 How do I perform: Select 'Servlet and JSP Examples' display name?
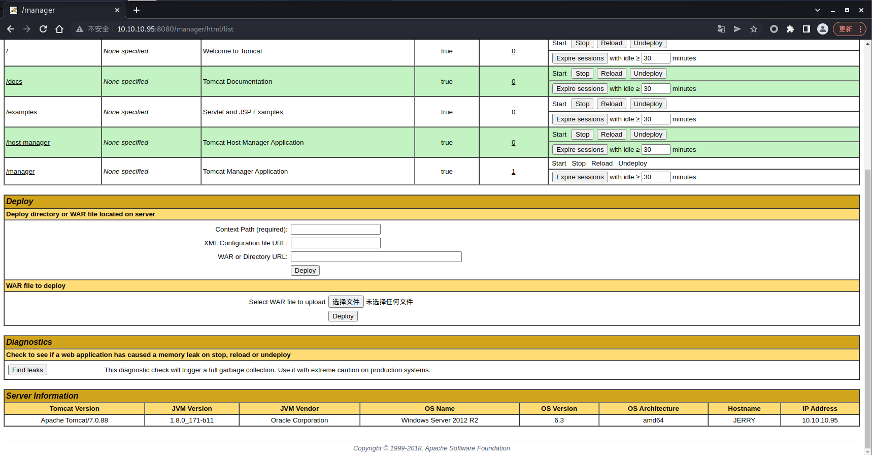pos(243,112)
